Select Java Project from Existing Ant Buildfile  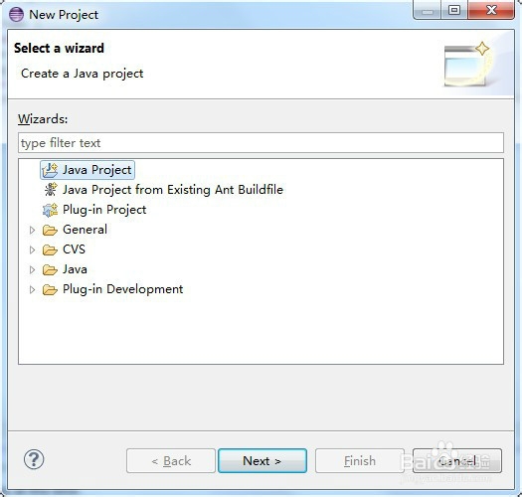pyautogui.click(x=173, y=190)
